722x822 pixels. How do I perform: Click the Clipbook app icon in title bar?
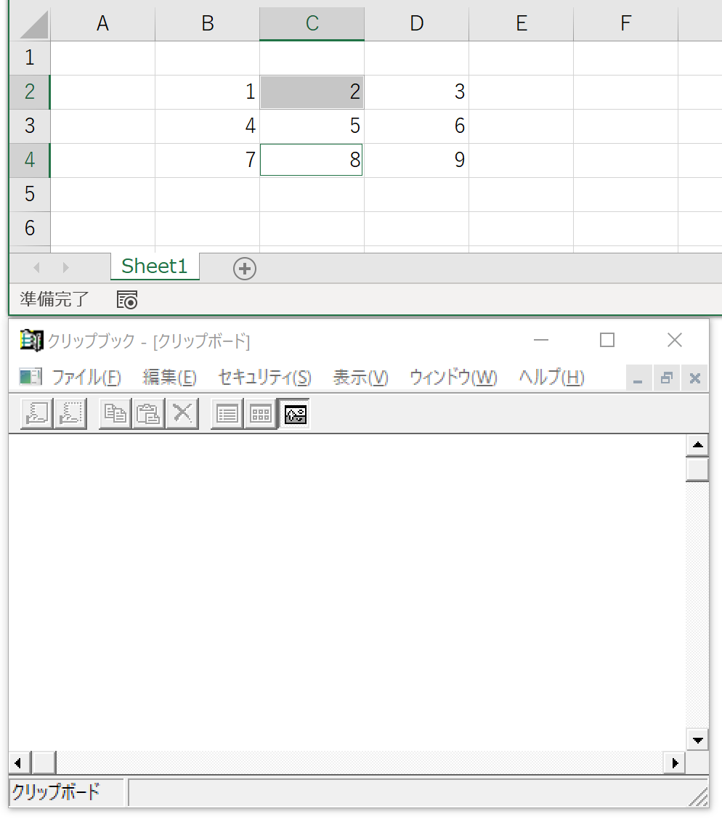pos(31,341)
